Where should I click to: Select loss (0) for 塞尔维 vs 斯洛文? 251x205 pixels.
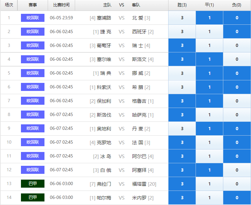(x=237, y=59)
